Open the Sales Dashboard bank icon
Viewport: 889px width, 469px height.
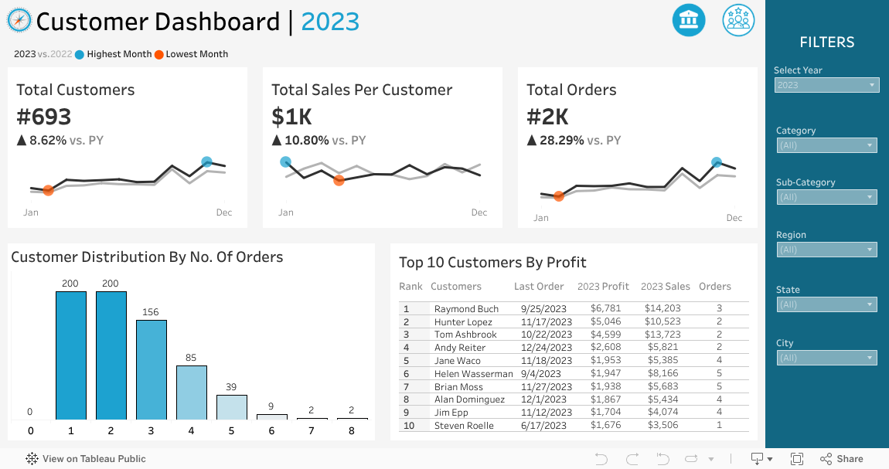[x=688, y=20]
